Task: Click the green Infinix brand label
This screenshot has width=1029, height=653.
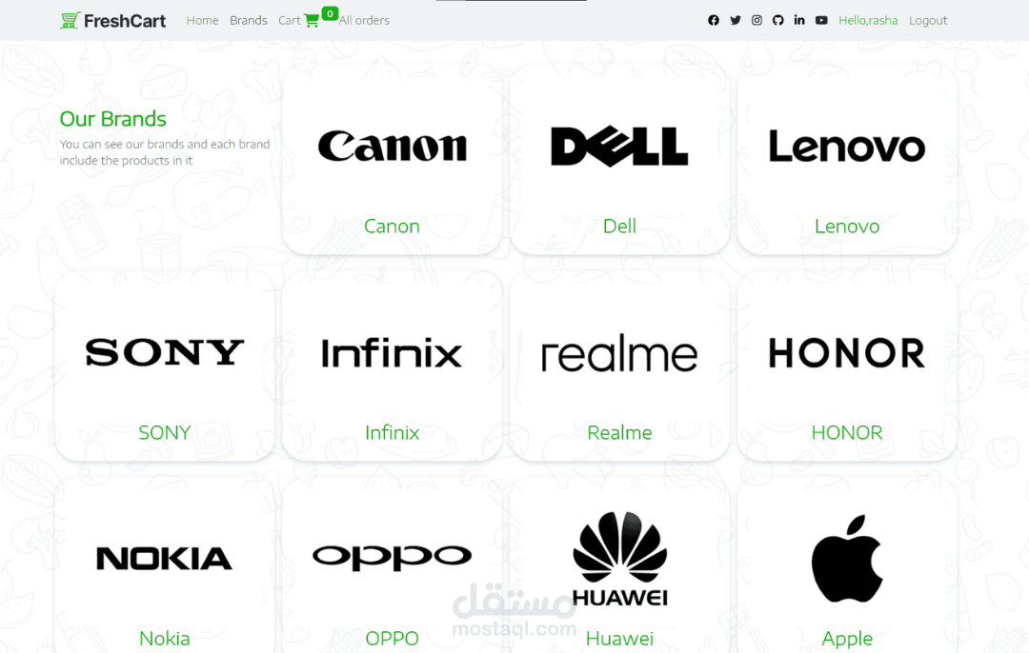Action: coord(393,433)
